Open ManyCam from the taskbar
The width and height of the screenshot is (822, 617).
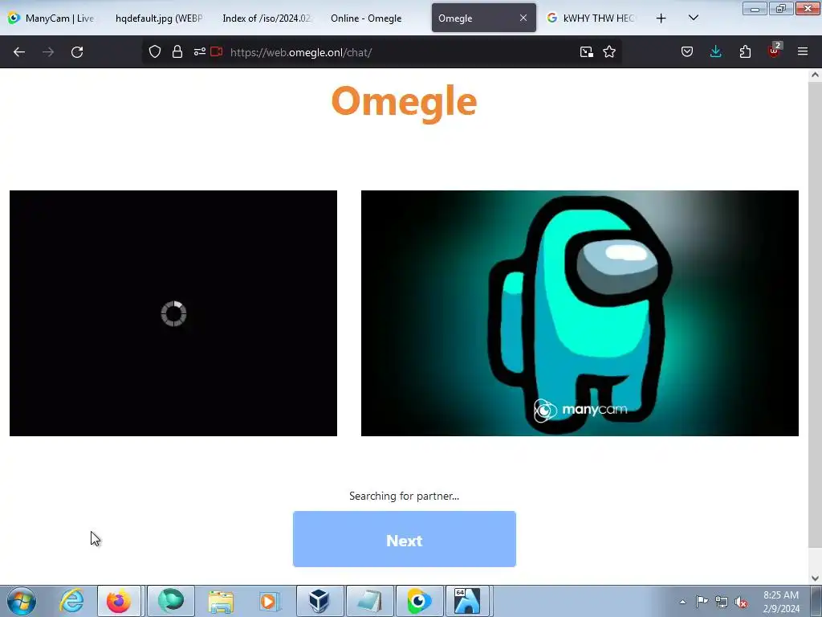click(419, 601)
